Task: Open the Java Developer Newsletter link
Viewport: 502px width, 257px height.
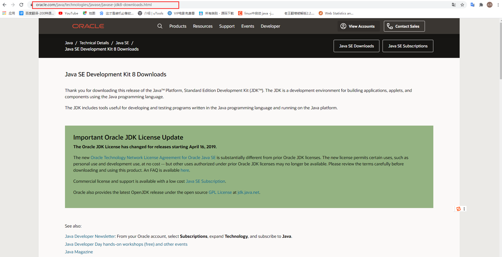Action: (x=90, y=236)
